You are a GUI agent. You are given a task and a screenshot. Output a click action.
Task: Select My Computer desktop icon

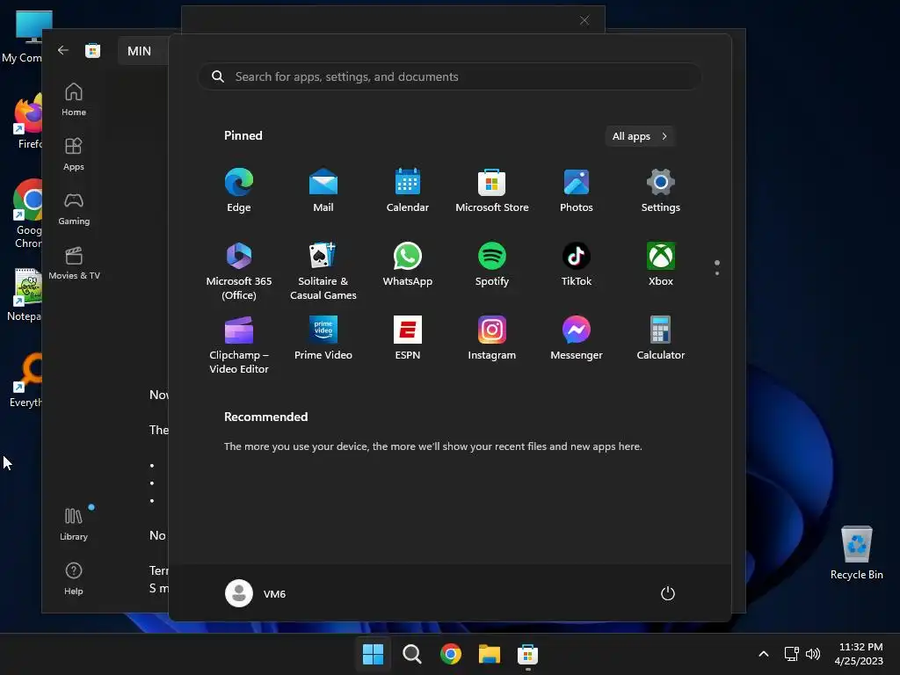[x=22, y=37]
